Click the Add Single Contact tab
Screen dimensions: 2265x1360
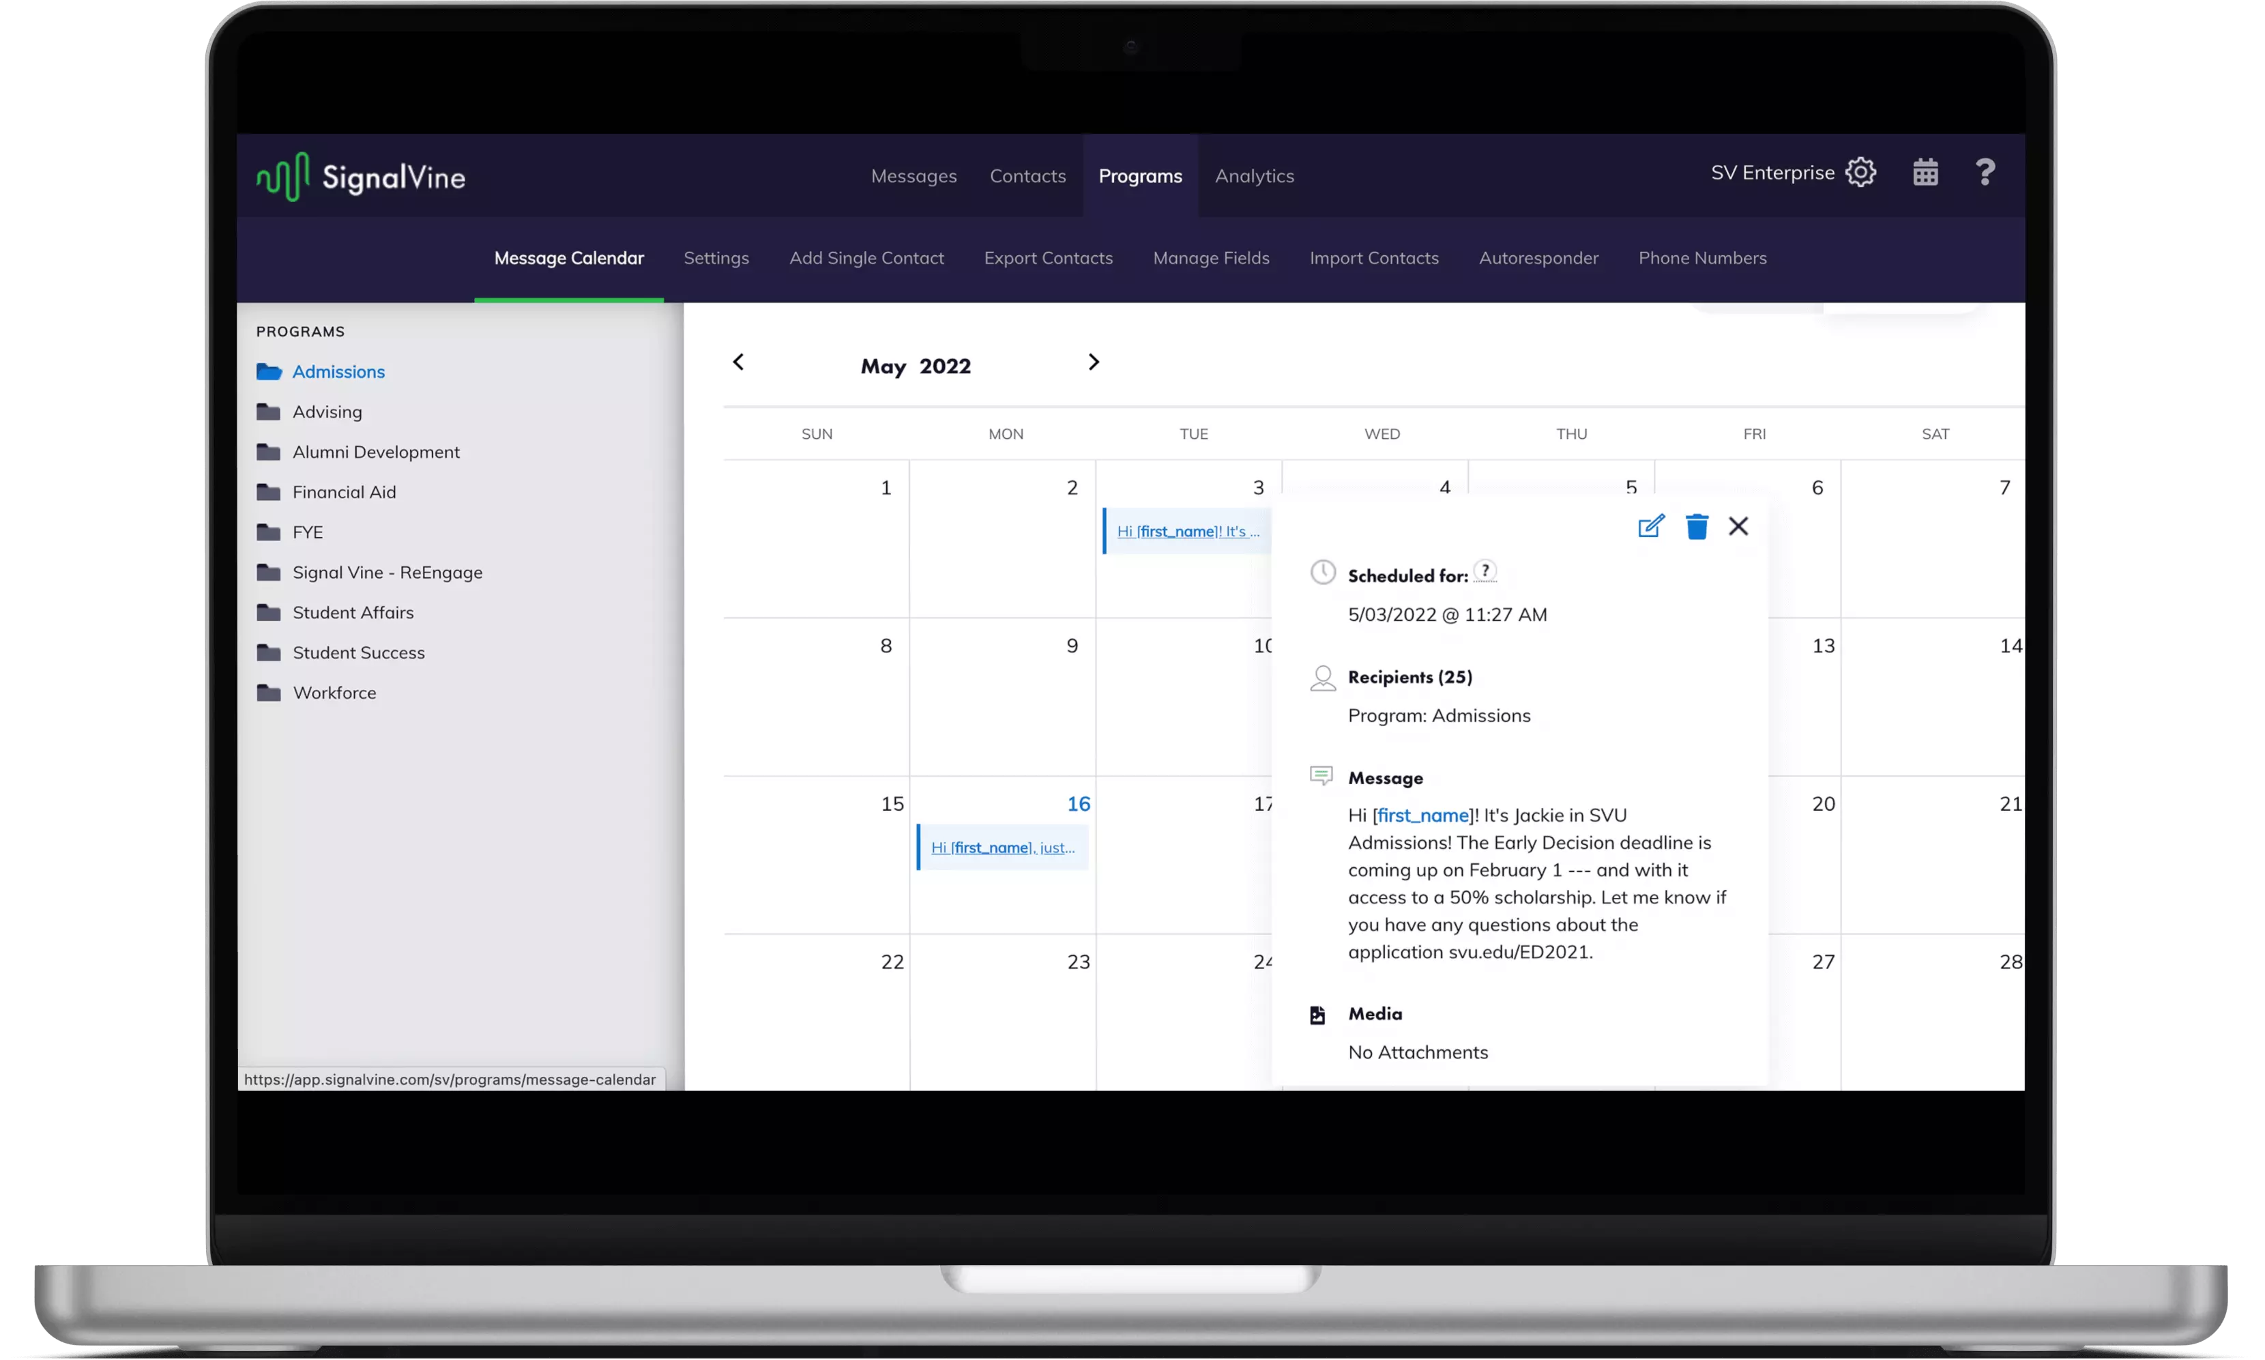(867, 257)
